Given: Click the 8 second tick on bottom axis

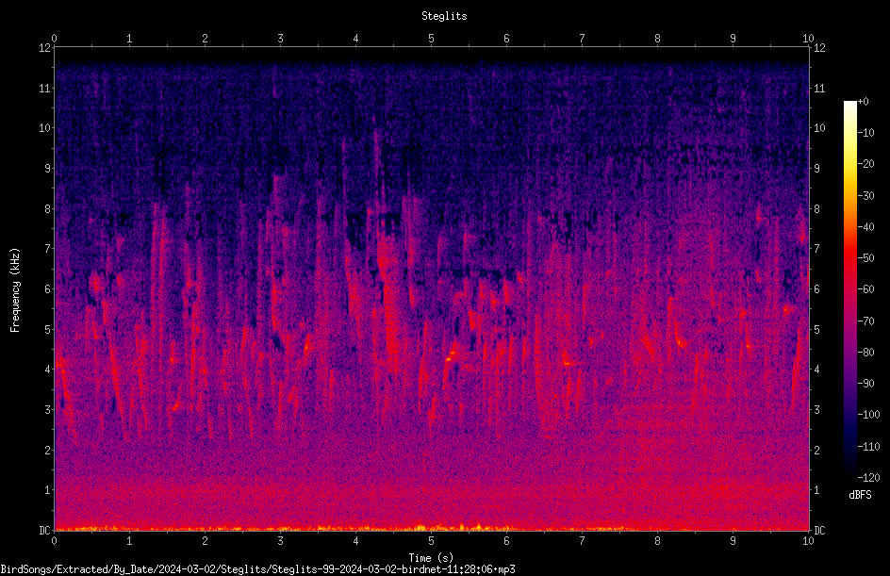Looking at the screenshot, I should 657,541.
